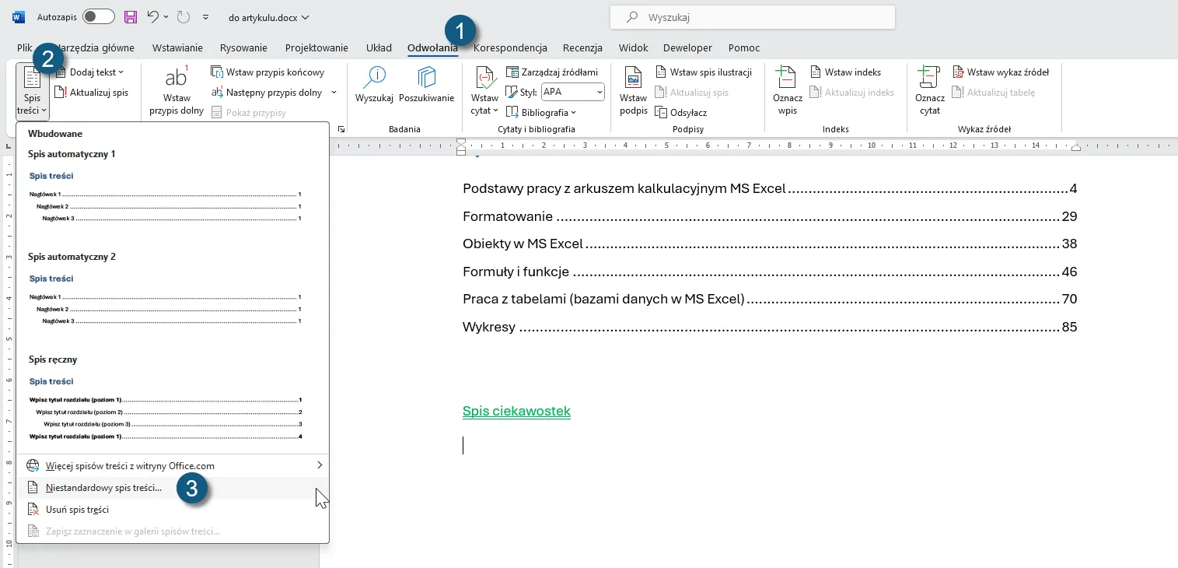Toggle the Autozapis switch
Screen dimensions: 1178x568
[99, 17]
